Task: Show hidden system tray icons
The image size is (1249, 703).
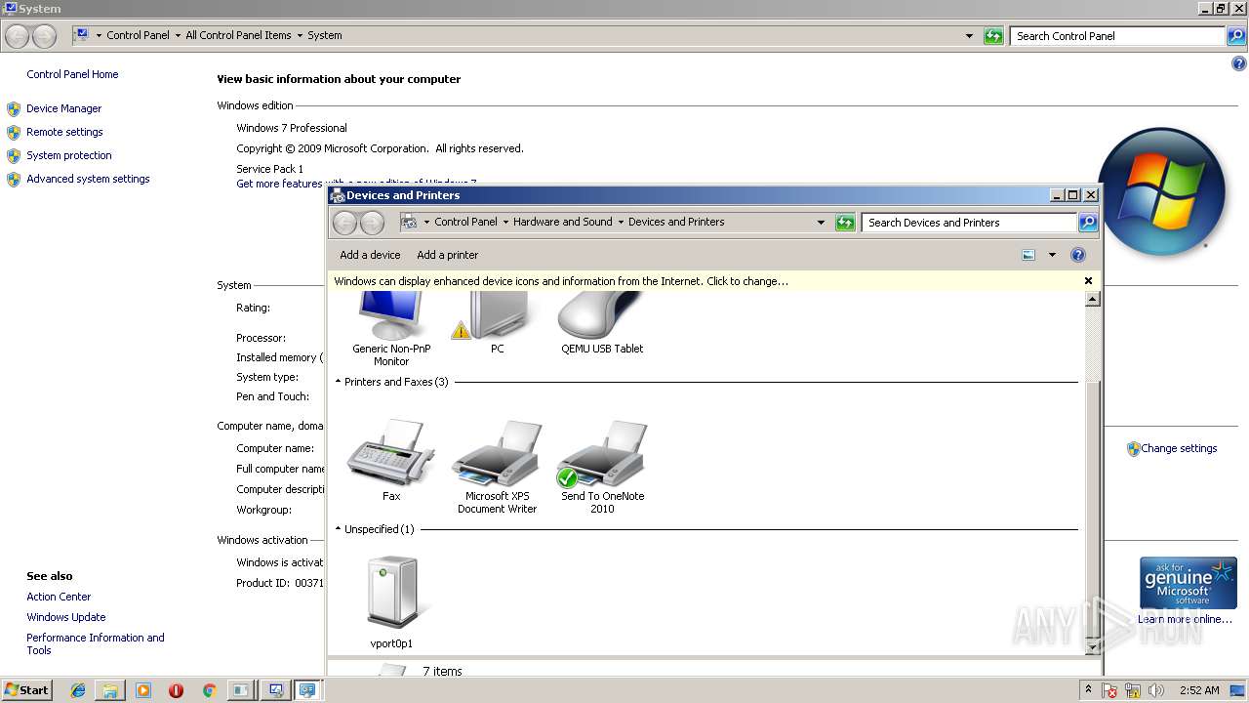Action: (1088, 690)
